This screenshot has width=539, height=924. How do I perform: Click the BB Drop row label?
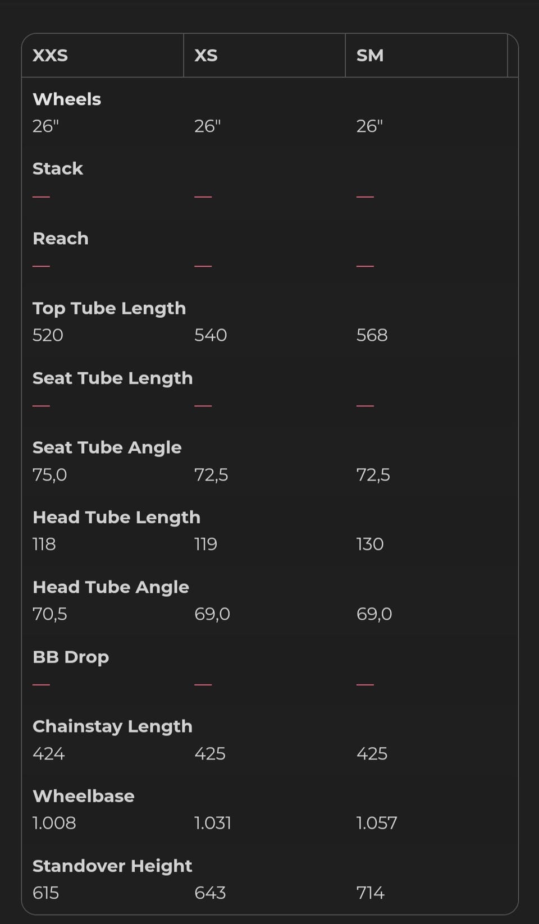[71, 657]
